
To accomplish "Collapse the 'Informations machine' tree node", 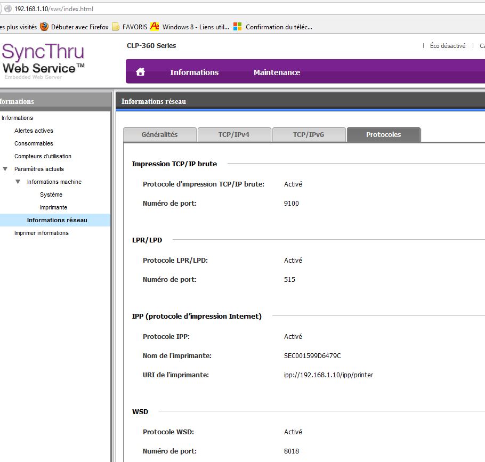I will (x=18, y=182).
